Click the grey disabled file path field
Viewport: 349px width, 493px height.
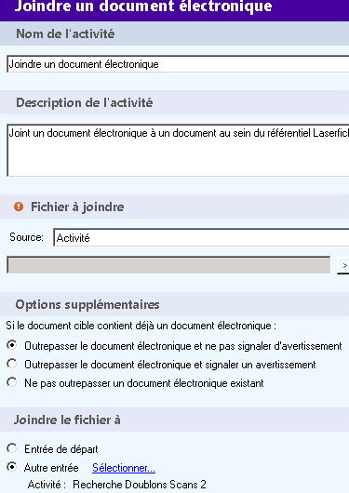click(x=168, y=265)
